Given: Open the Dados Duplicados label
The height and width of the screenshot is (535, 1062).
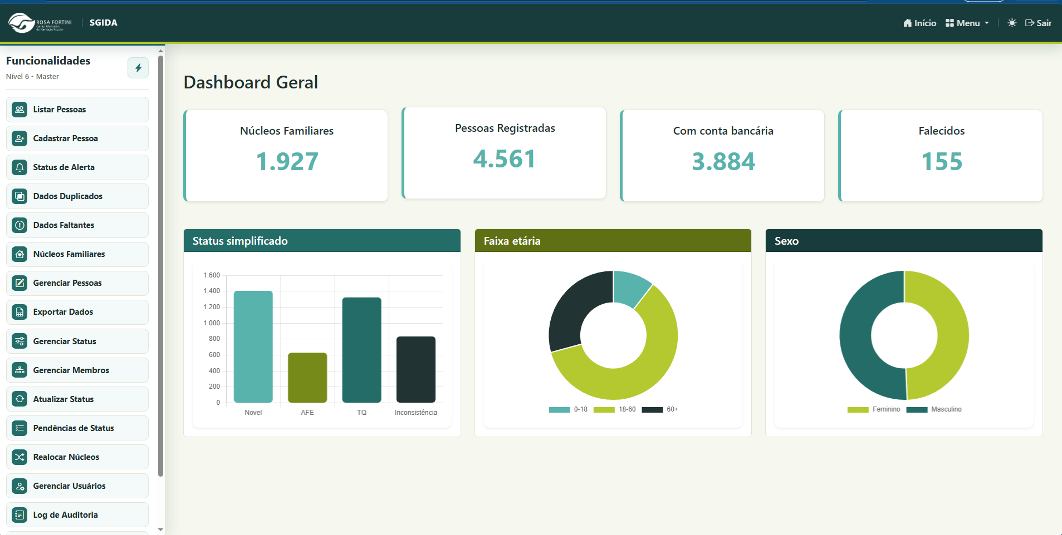Looking at the screenshot, I should click(68, 196).
